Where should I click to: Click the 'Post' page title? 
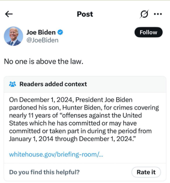tap(85, 14)
